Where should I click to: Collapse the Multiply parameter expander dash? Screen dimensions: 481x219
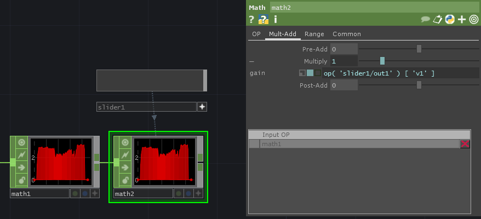[x=252, y=61]
